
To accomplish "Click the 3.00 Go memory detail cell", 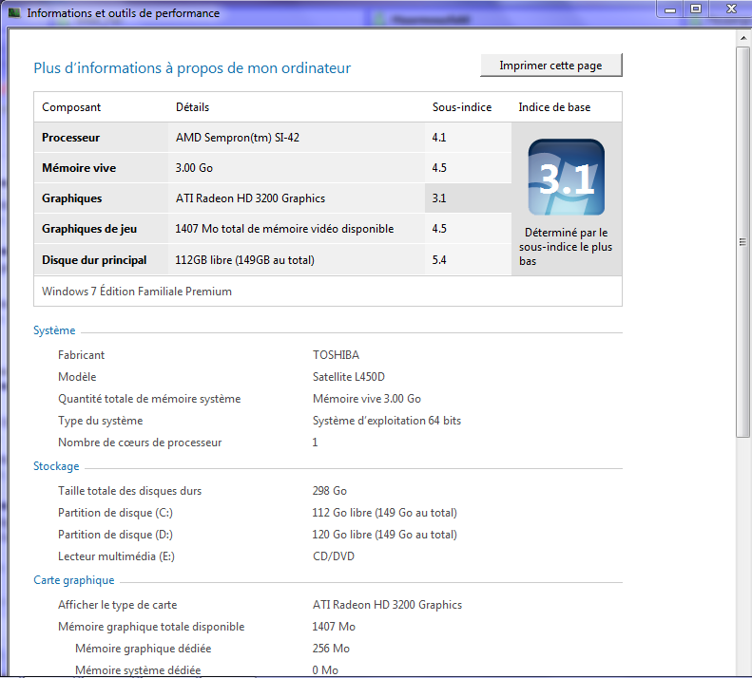I will pyautogui.click(x=194, y=168).
